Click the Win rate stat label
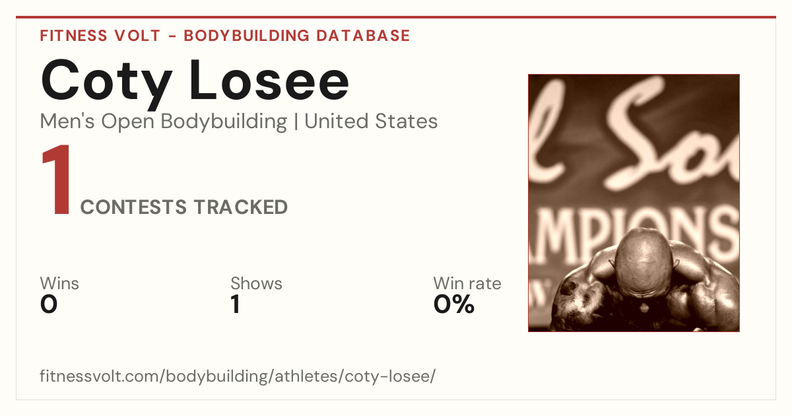Screen dimensions: 792x416 click(467, 283)
